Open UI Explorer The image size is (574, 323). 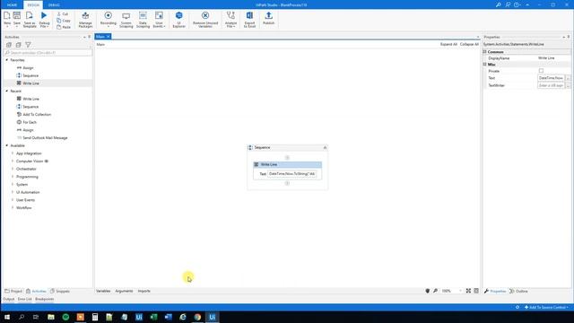pos(179,20)
